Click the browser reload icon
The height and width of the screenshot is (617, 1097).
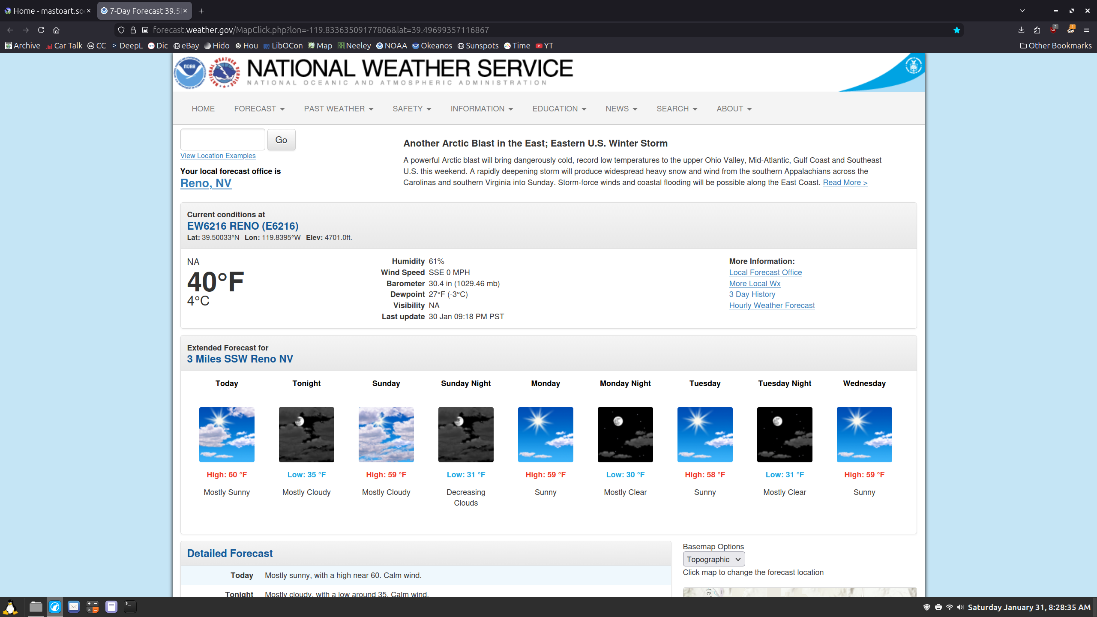point(41,30)
